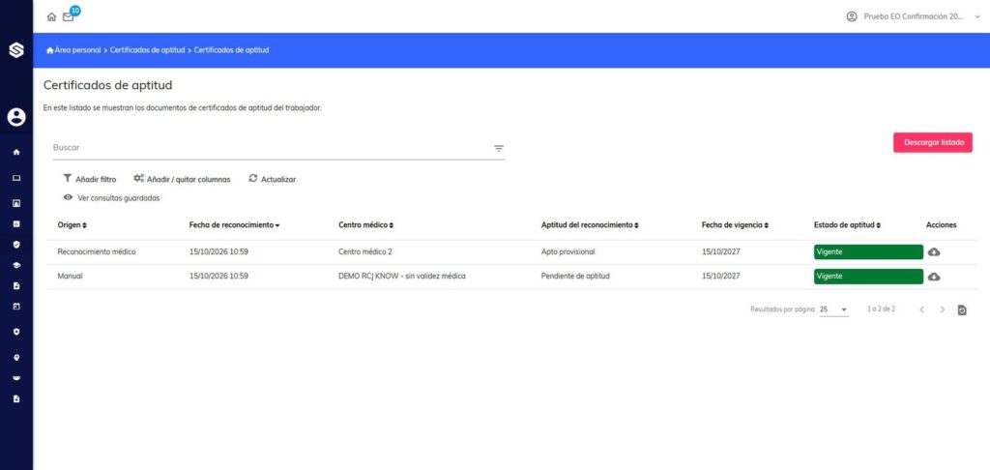Viewport: 990px width, 470px height.
Task: Click Centro médico 2 cell
Action: tap(364, 251)
